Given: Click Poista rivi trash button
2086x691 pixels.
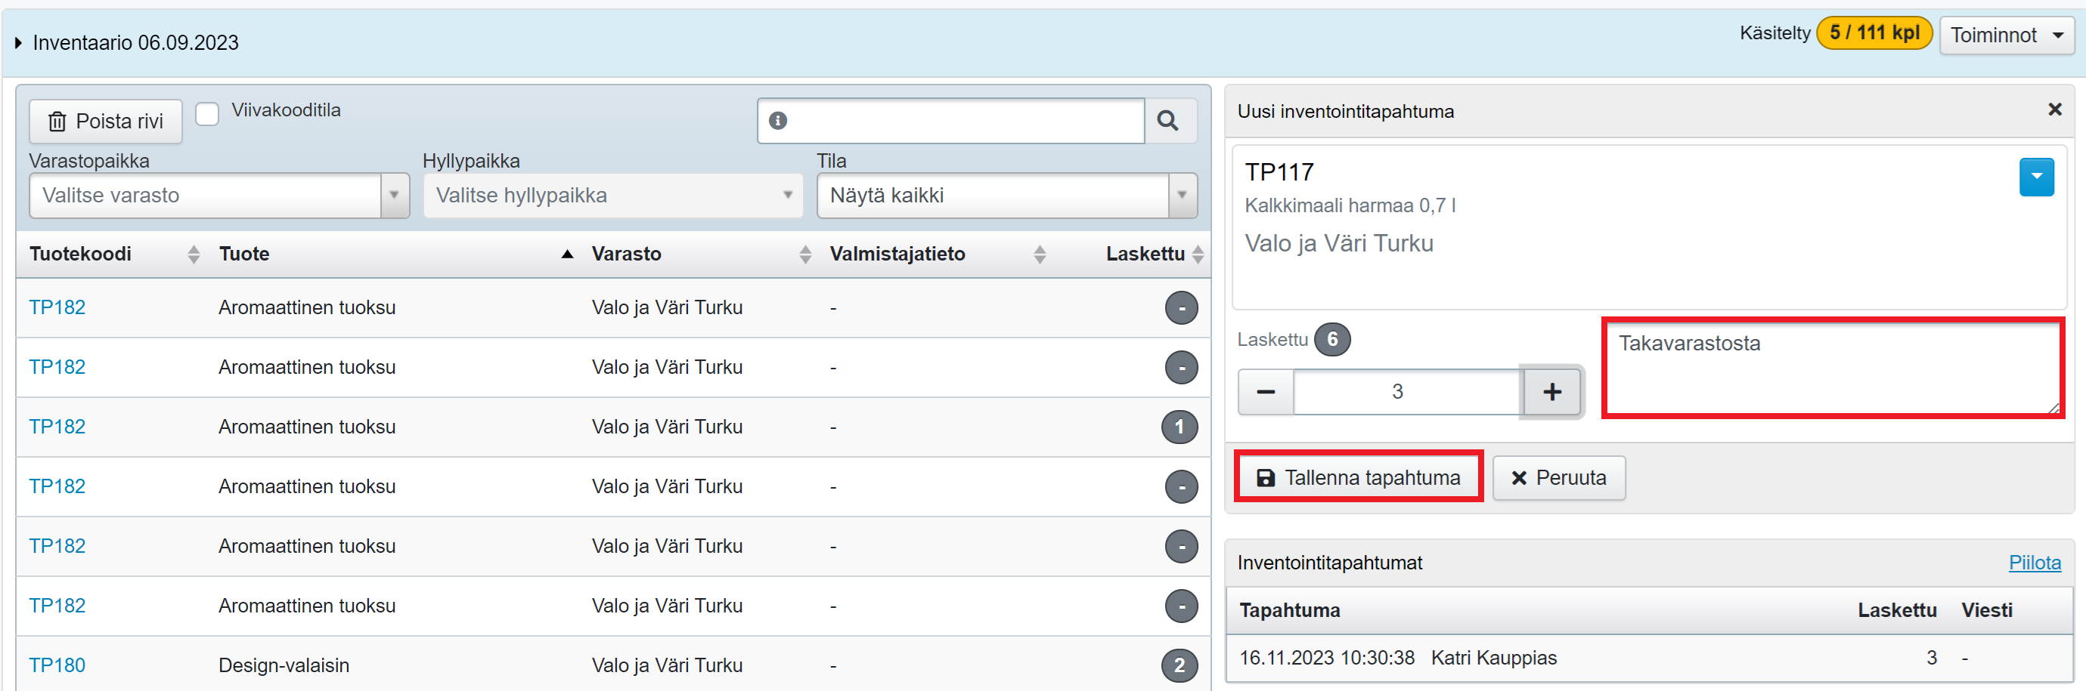Looking at the screenshot, I should click(x=106, y=122).
